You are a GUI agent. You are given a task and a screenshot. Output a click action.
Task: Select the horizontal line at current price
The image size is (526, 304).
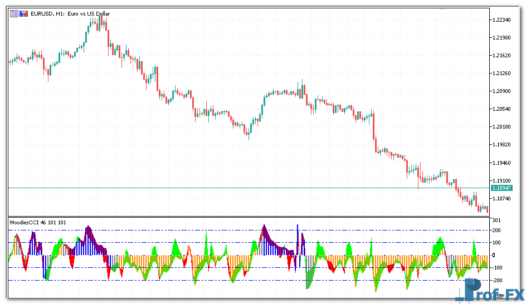pos(223,188)
